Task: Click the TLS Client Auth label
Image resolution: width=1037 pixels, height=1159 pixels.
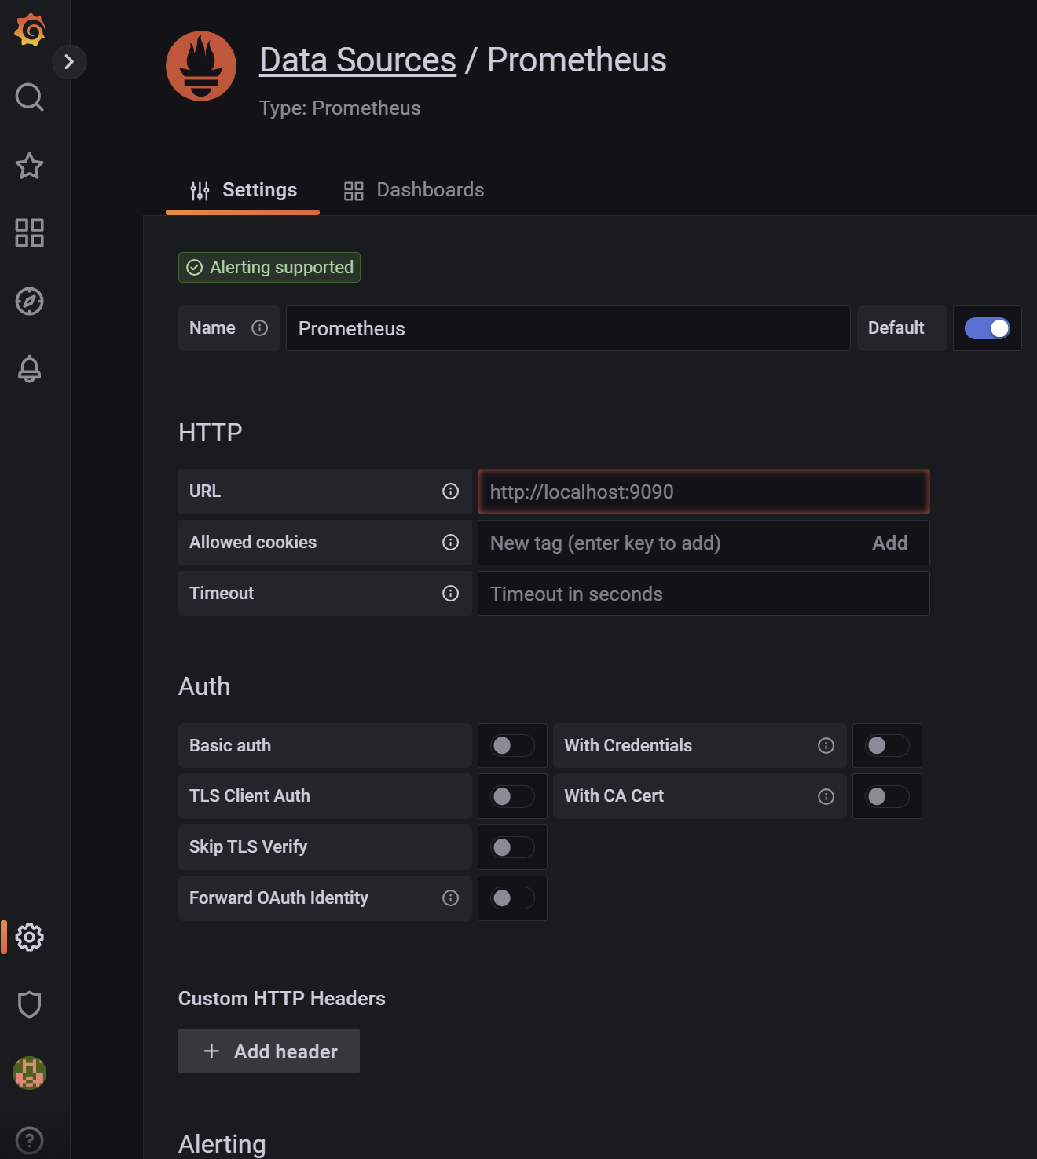Action: (x=250, y=796)
